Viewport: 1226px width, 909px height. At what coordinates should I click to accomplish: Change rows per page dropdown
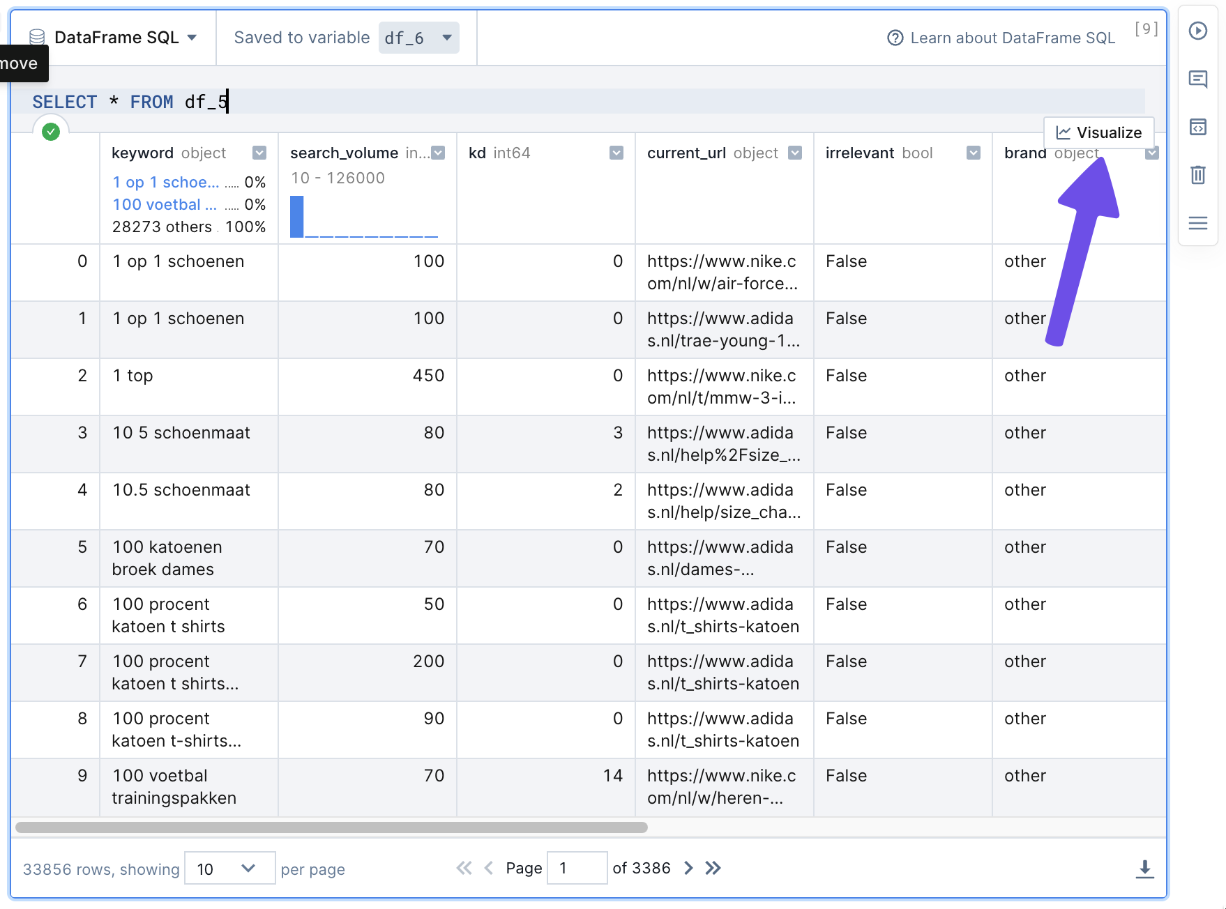tap(229, 869)
